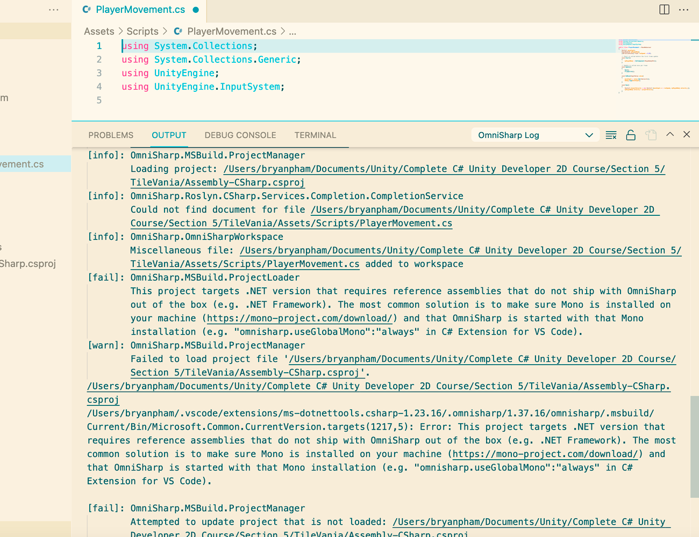Toggle auto-scroll lock in Output panel
Screen dimensions: 699x537
(631, 134)
